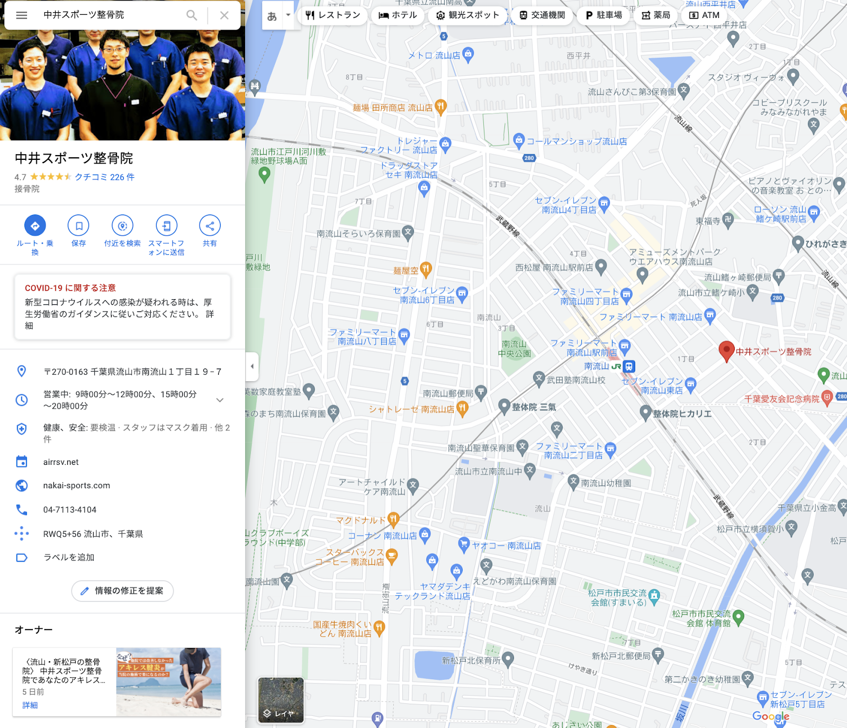Viewport: 847px width, 728px height.
Task: Open the hamburger menu in search bar
Action: point(22,15)
